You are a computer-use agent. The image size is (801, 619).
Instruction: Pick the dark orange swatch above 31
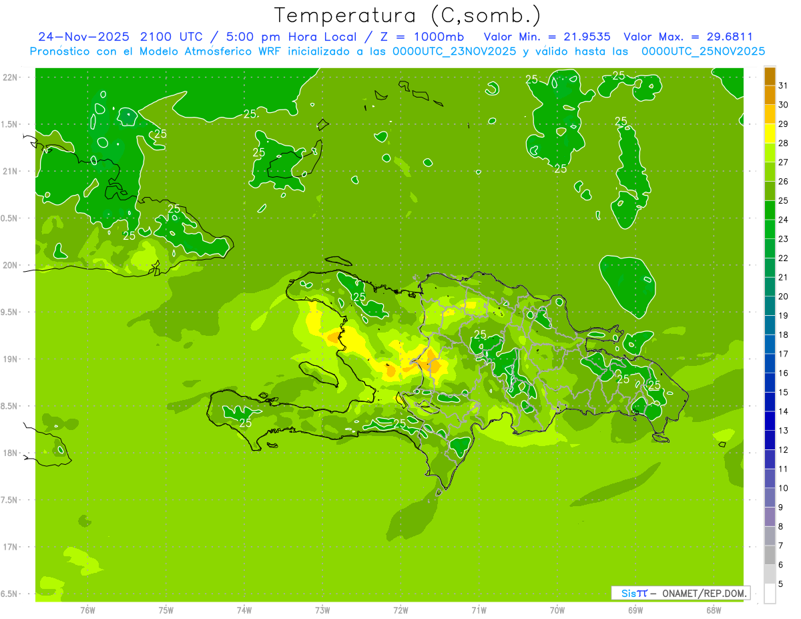pos(770,76)
